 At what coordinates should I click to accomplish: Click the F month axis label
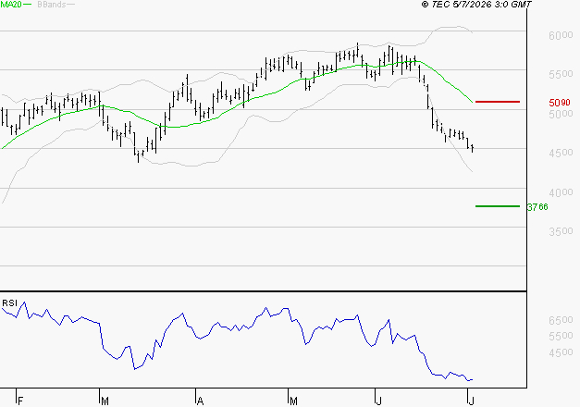[x=20, y=401]
